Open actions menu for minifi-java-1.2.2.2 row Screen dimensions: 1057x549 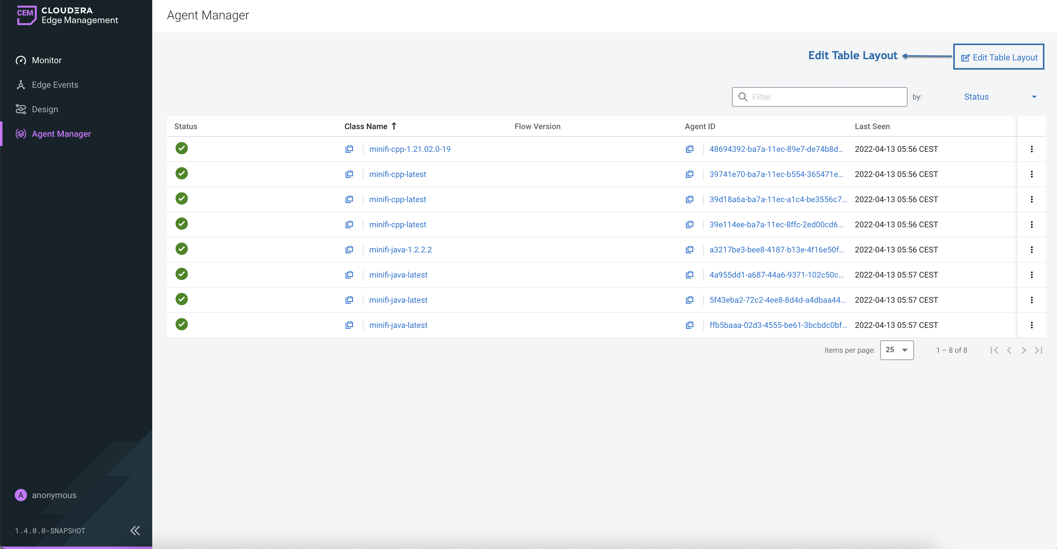click(x=1032, y=250)
